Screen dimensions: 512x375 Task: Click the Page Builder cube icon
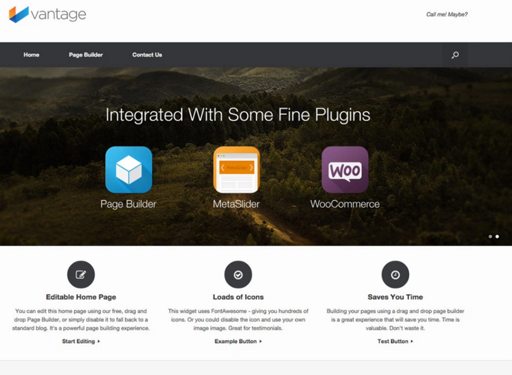(x=128, y=170)
